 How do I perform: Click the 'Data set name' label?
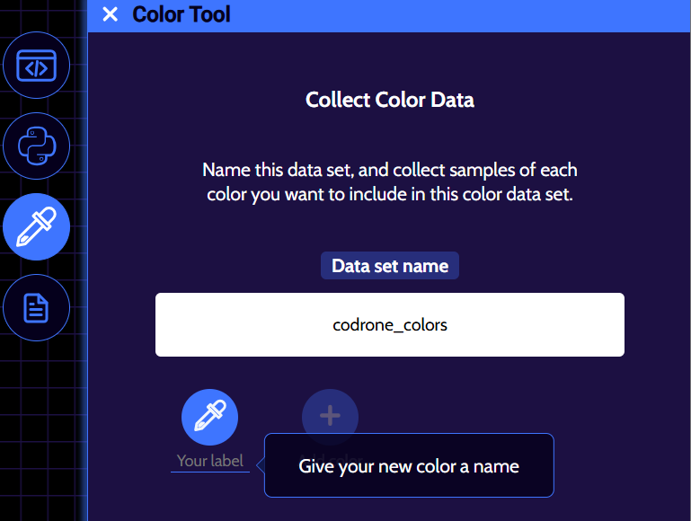click(x=389, y=266)
